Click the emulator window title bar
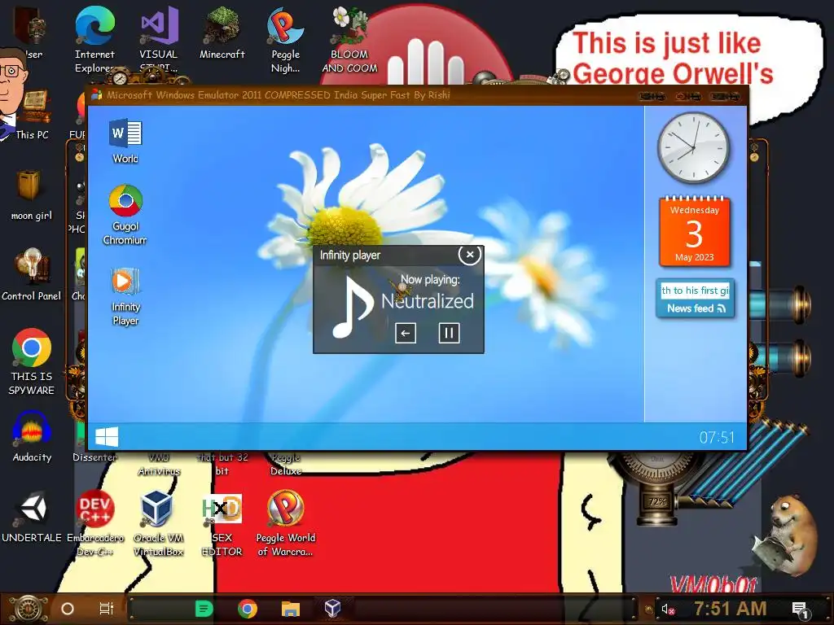 pos(418,95)
